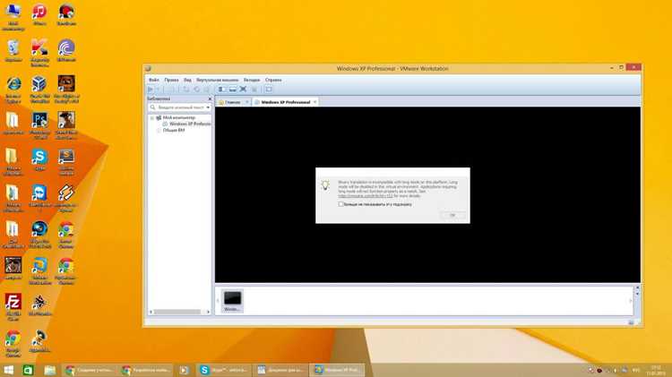Select Мой компьютер in library tree
Screen dimensions: 672x377
(x=176, y=118)
